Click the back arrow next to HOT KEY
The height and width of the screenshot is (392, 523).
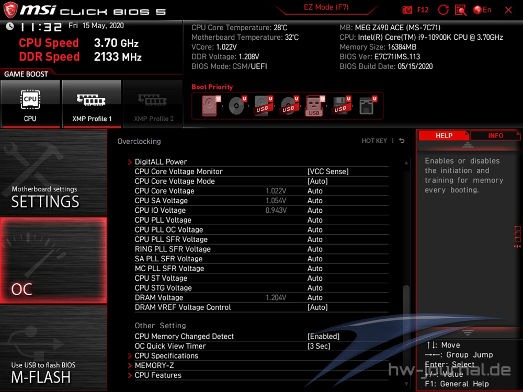[x=402, y=141]
